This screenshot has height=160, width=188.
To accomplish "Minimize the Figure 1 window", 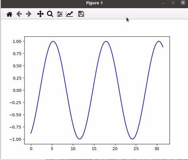I will (x=163, y=3).
